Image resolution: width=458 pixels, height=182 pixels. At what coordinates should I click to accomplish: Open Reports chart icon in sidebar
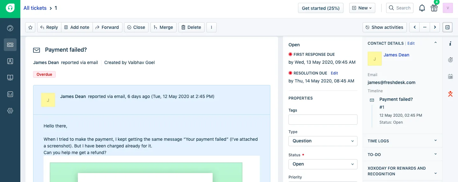(10, 94)
